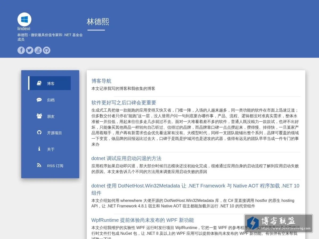Image resolution: width=319 pixels, height=239 pixels.
Task: Open the 软件更好写之后口碑会更重要 post
Action: coord(124,103)
